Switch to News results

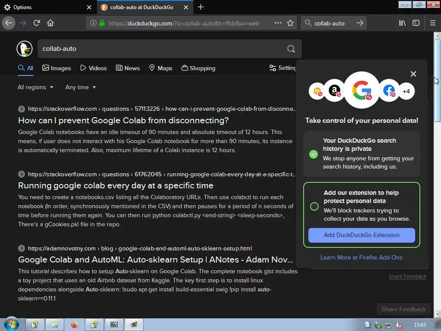tap(127, 68)
